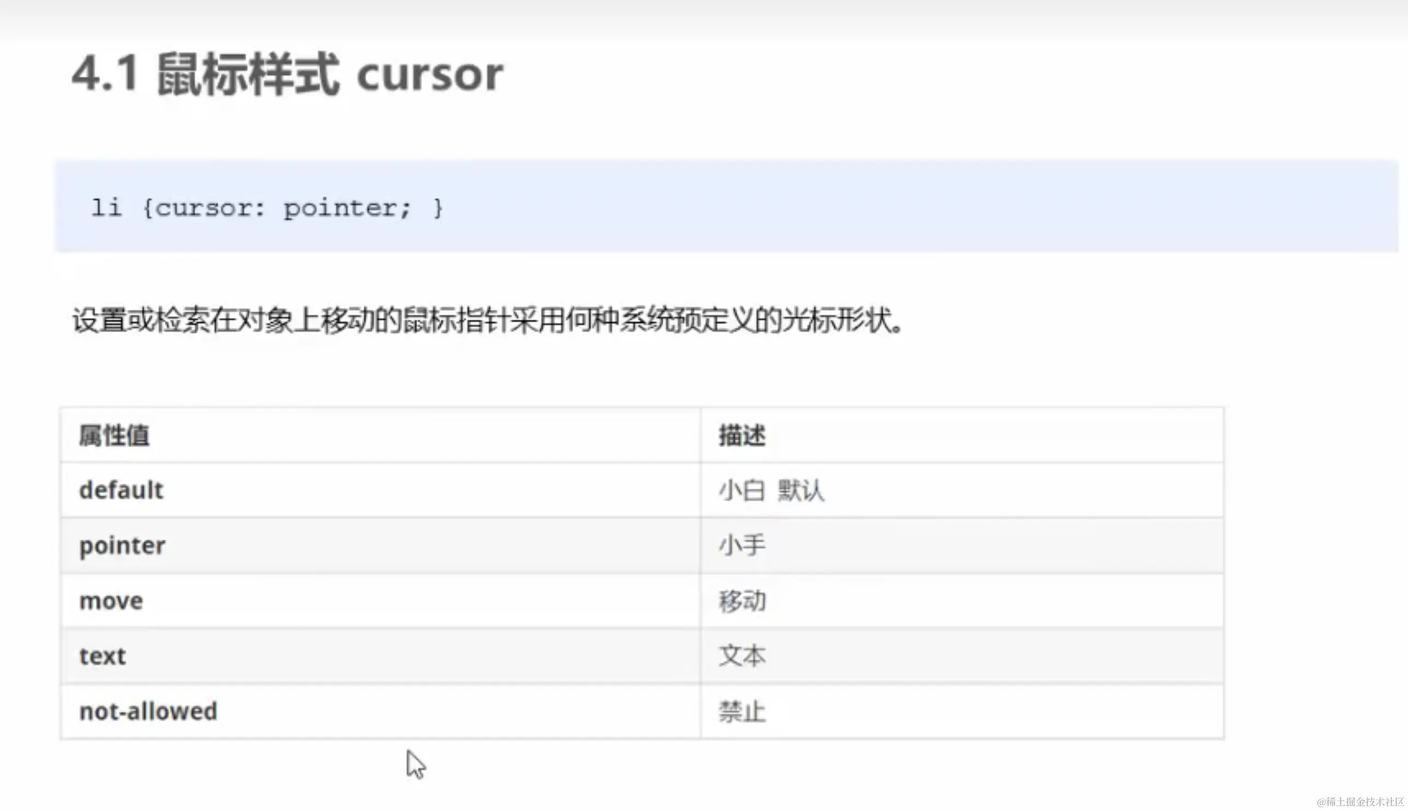Click the '文本' description cell

click(742, 656)
